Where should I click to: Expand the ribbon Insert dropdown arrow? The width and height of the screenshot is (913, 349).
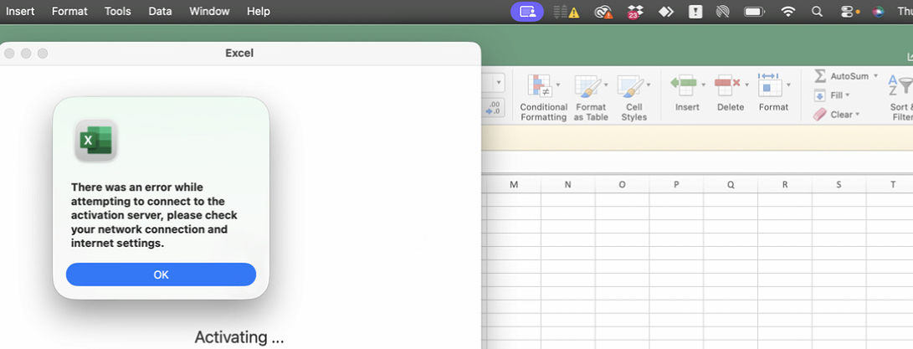[x=704, y=85]
